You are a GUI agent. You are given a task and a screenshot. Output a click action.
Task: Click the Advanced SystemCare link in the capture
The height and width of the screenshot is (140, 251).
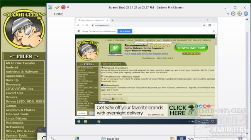pyautogui.click(x=115, y=68)
